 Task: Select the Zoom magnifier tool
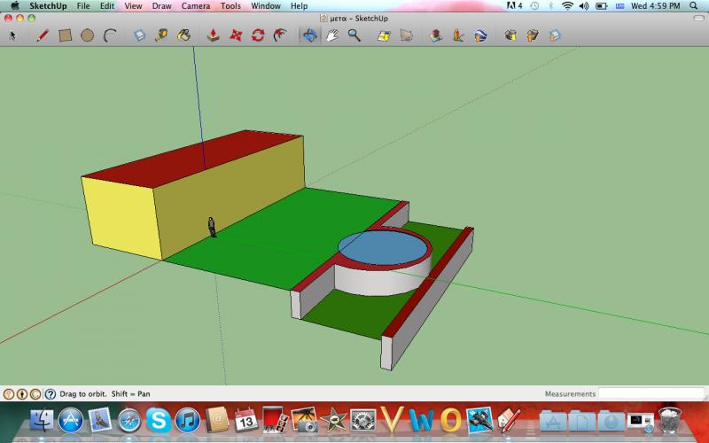click(354, 35)
